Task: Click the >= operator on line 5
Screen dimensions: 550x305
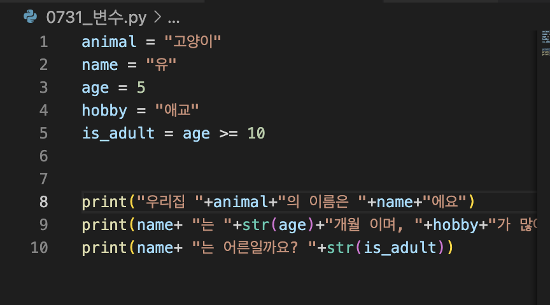Action: tap(229, 133)
